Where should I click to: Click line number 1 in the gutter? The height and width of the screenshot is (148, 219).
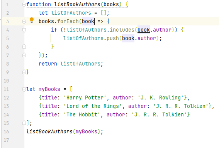point(8,5)
